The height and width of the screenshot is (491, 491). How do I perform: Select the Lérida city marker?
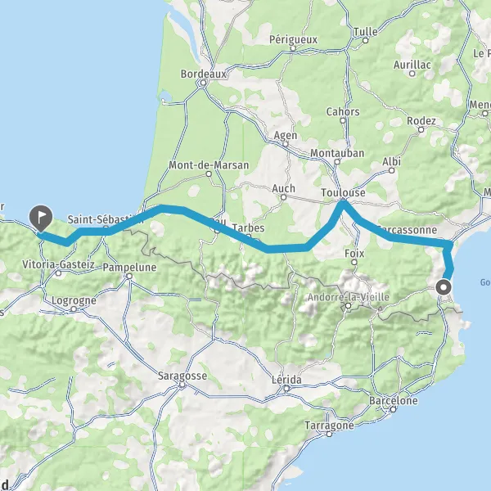coord(286,389)
